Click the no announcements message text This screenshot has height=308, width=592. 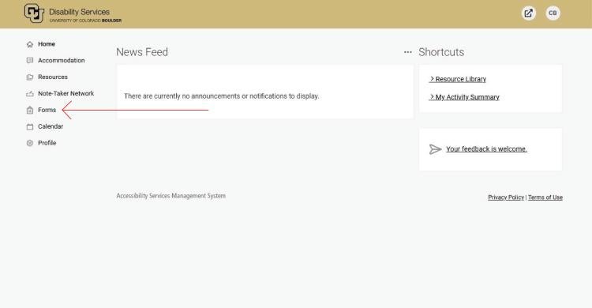[222, 96]
